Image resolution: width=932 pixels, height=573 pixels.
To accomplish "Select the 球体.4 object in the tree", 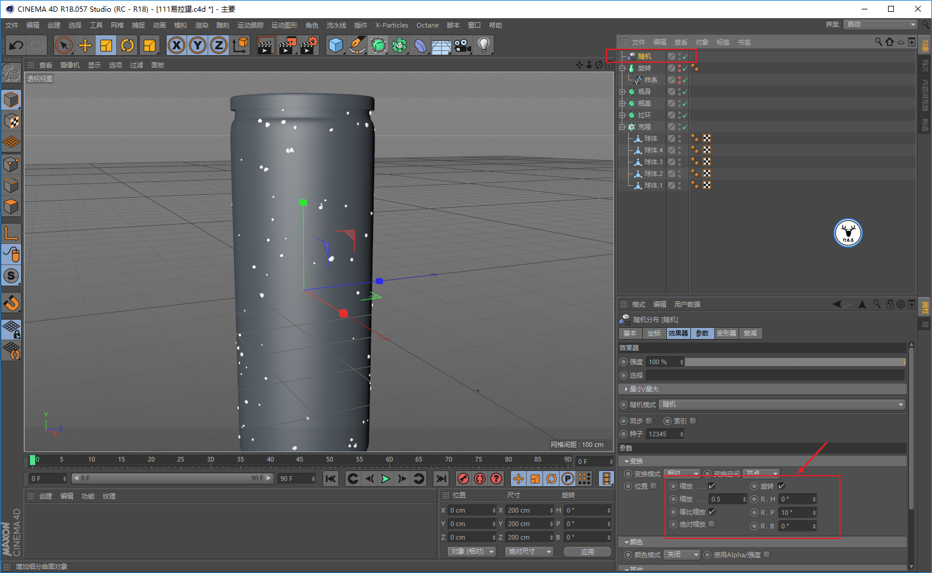I will point(653,150).
